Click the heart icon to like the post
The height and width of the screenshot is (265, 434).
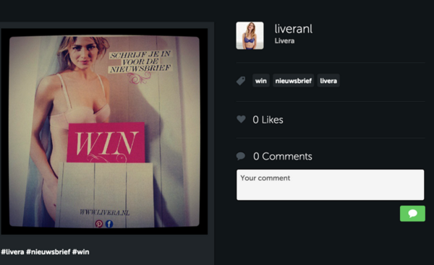[x=241, y=119]
